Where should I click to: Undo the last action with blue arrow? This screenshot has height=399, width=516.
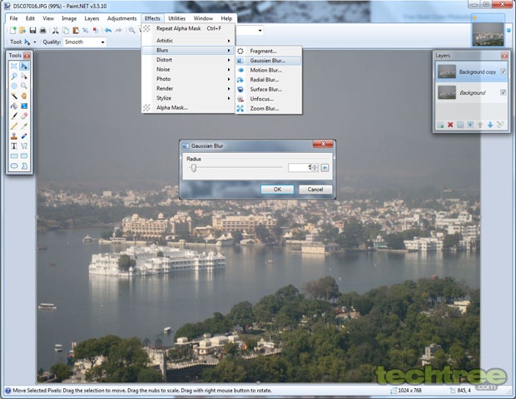(x=108, y=31)
